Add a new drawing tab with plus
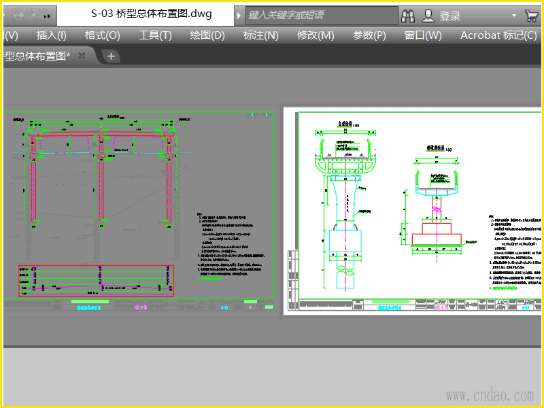The image size is (544, 408). 111,56
